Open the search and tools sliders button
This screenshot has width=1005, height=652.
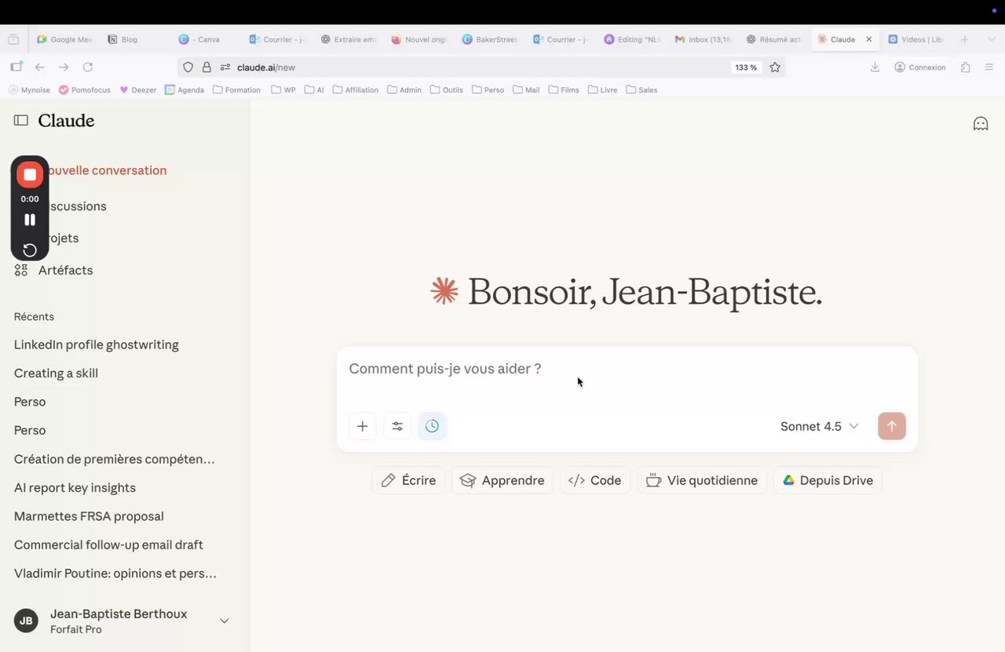[397, 426]
